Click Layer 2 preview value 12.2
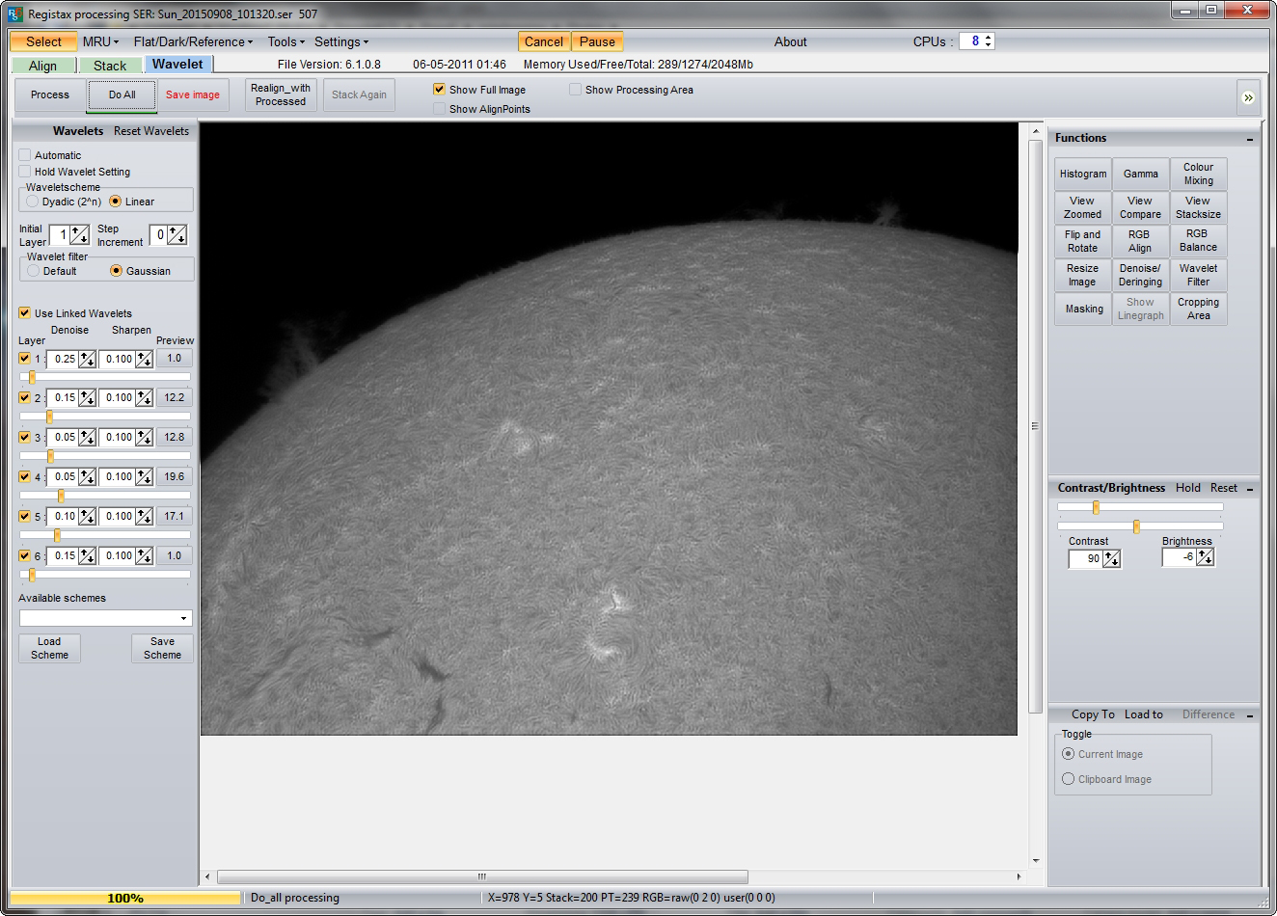The width and height of the screenshot is (1277, 916). (x=175, y=397)
